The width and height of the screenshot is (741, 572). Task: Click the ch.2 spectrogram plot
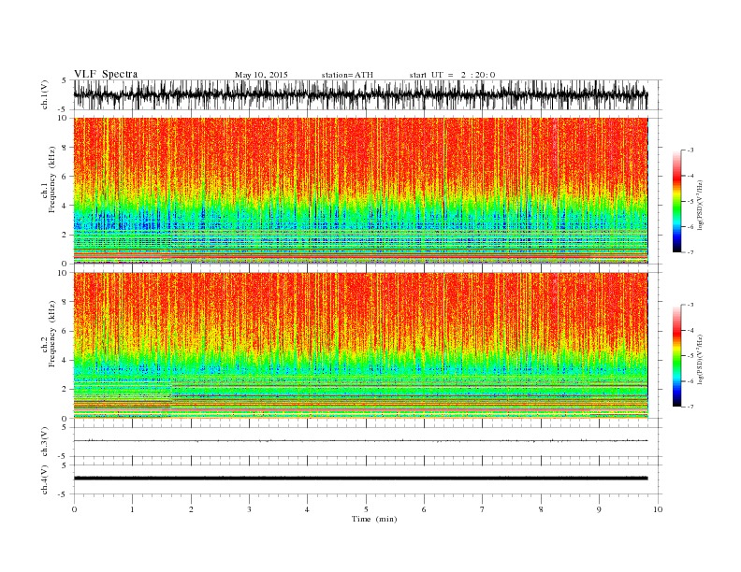361,346
